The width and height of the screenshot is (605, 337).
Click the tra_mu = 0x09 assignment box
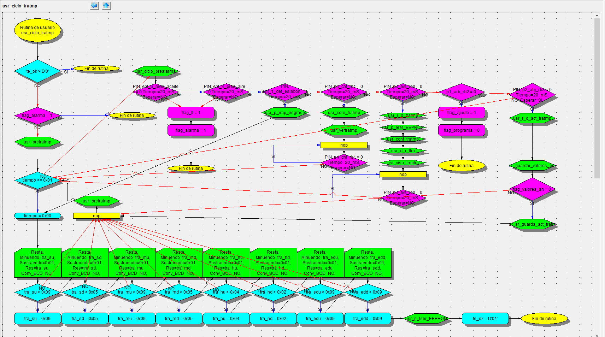click(x=132, y=319)
